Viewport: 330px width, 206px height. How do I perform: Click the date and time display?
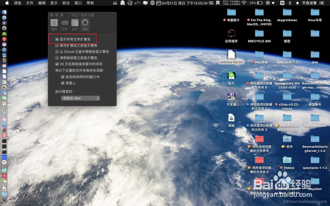click(x=184, y=3)
